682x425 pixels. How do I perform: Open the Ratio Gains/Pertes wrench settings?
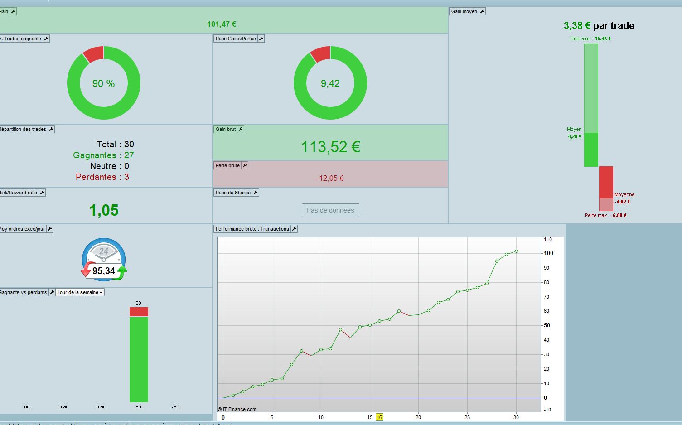pyautogui.click(x=261, y=39)
